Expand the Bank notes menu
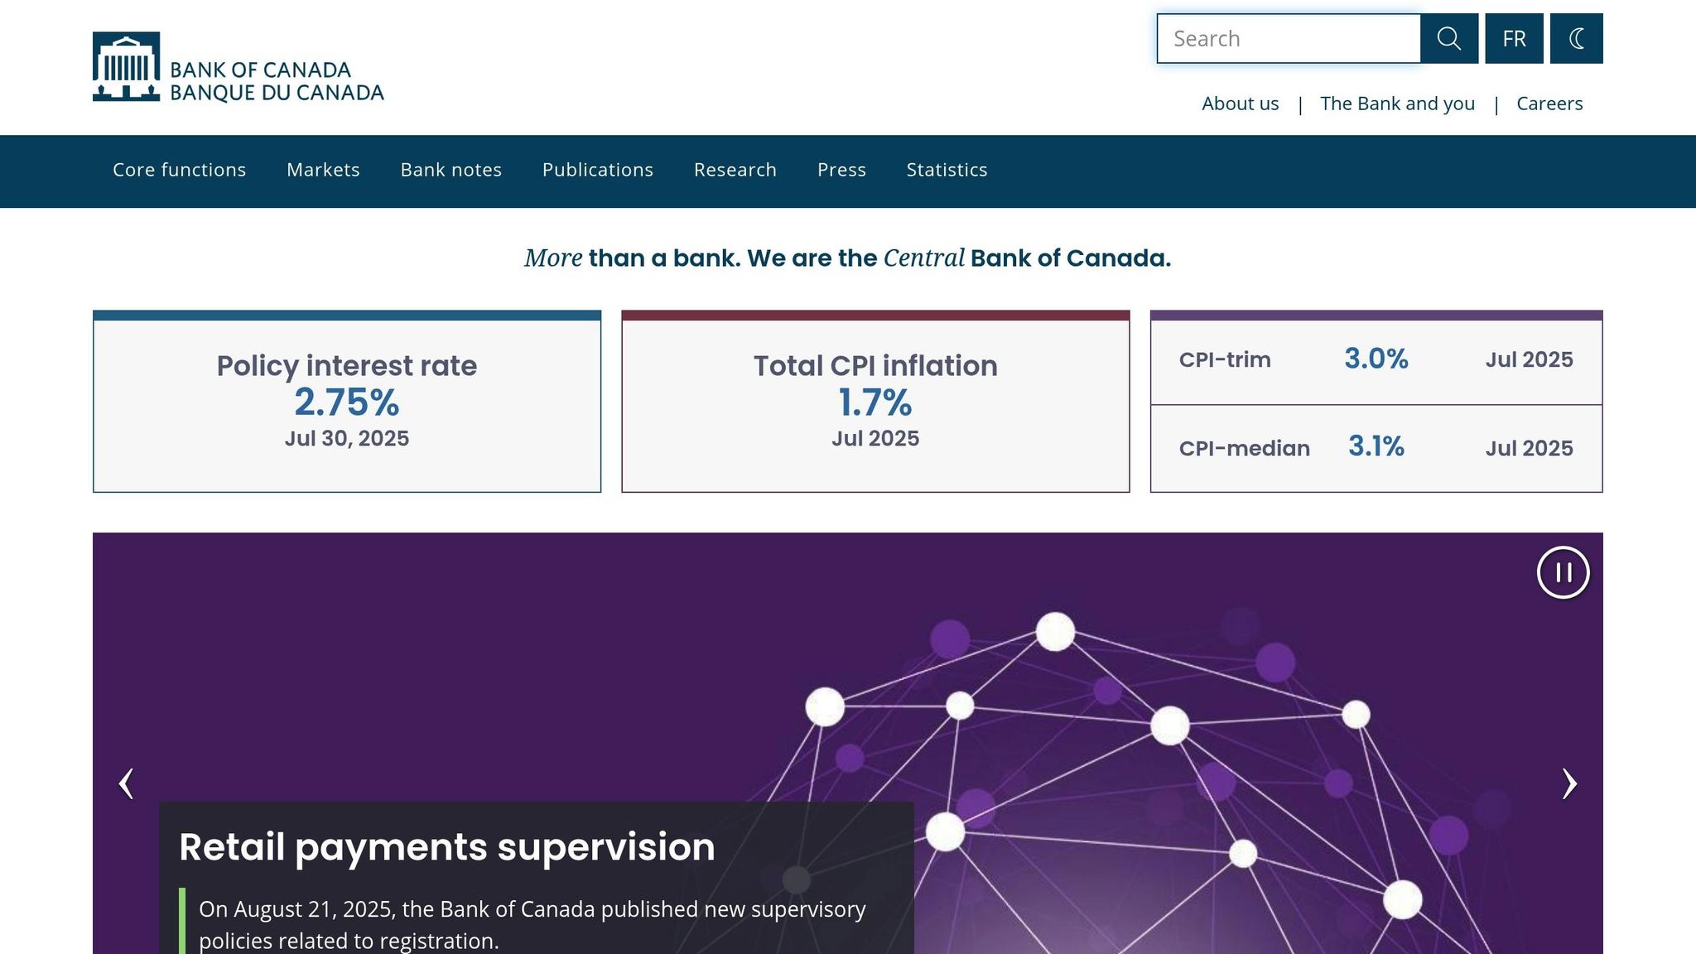 (x=450, y=170)
